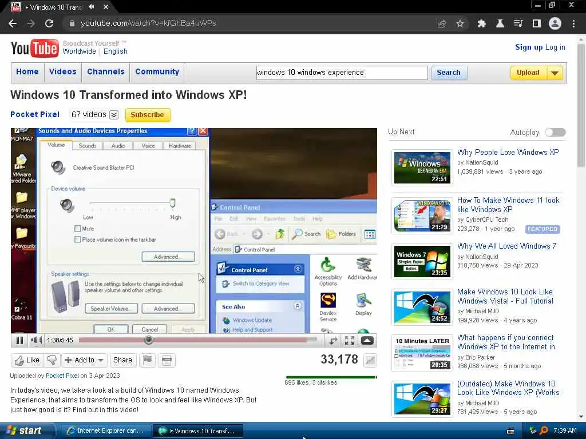The image size is (586, 439).
Task: Open the Channels tab
Action: click(x=106, y=71)
